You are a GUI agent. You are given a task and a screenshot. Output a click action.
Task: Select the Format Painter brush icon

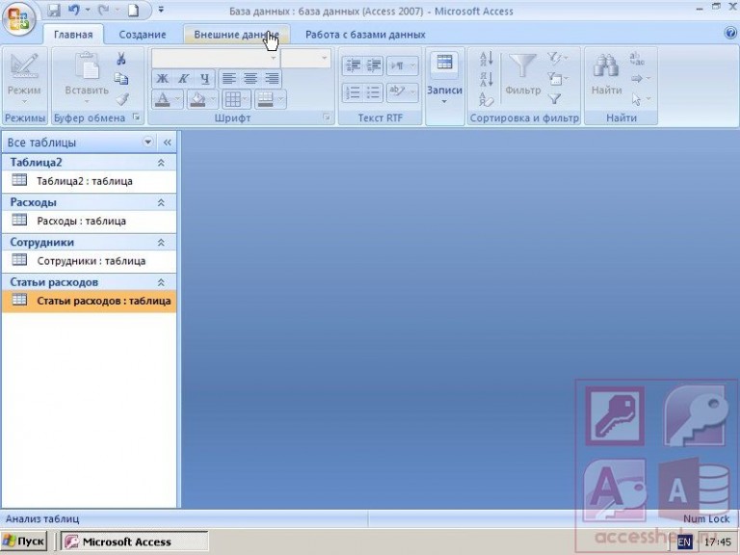[121, 99]
